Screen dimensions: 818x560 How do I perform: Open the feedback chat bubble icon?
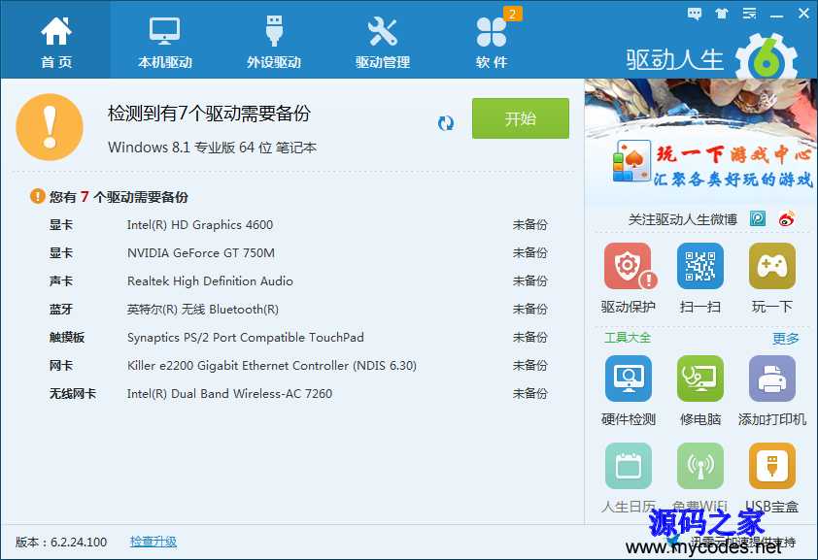pos(694,14)
